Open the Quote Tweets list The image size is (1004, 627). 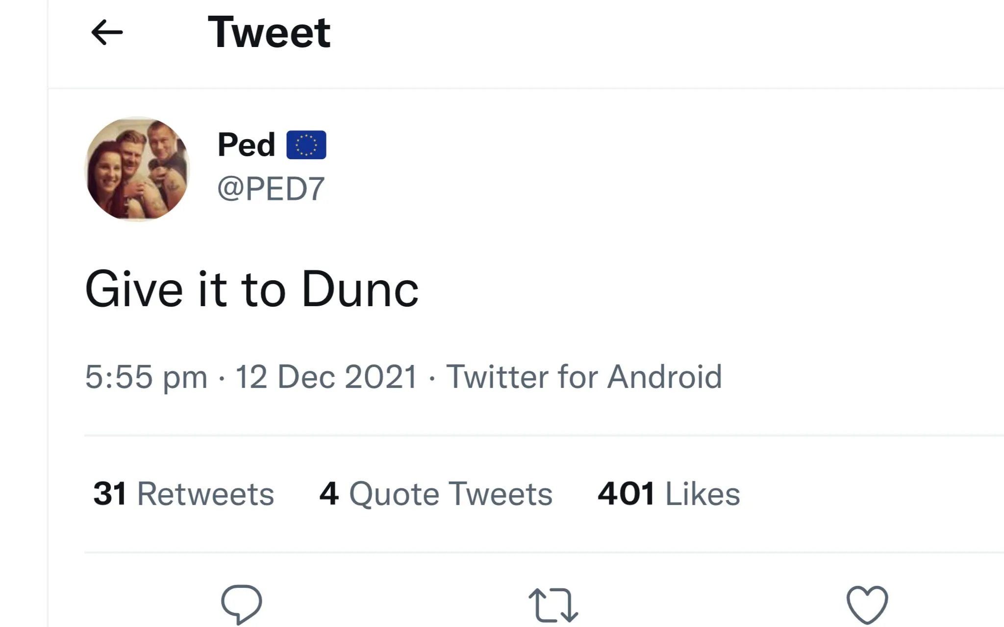pyautogui.click(x=451, y=494)
